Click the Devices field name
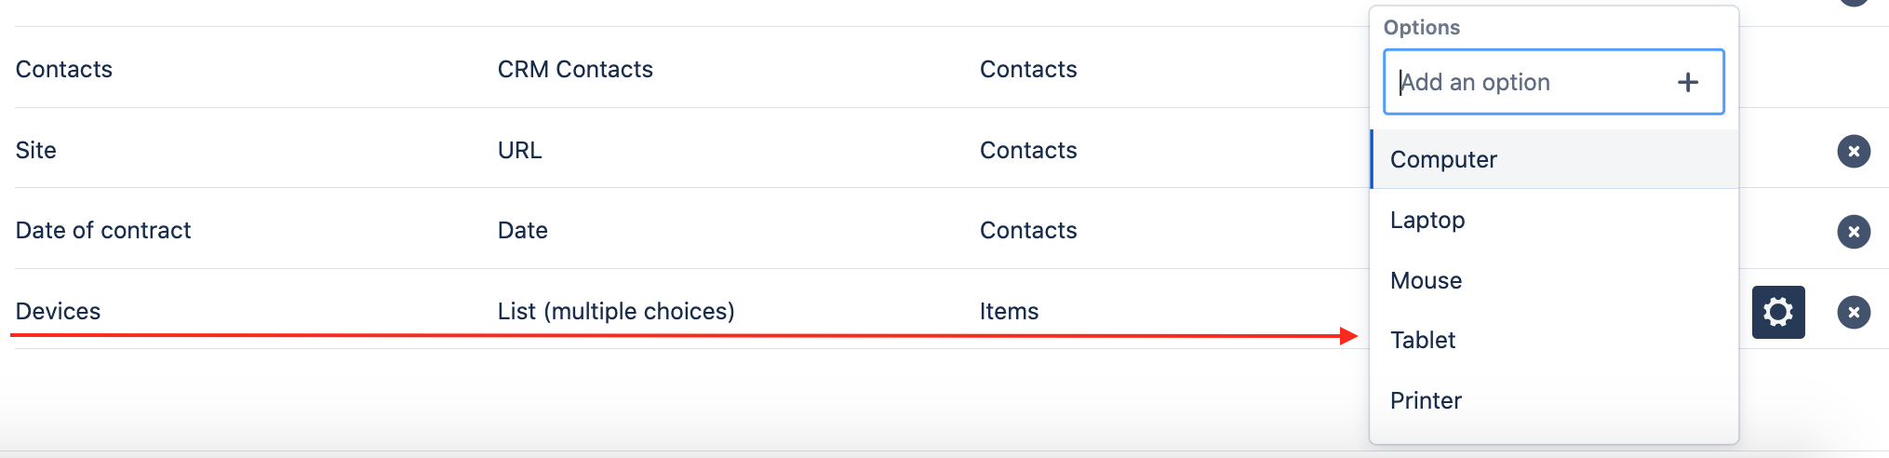Image resolution: width=1889 pixels, height=458 pixels. (58, 312)
